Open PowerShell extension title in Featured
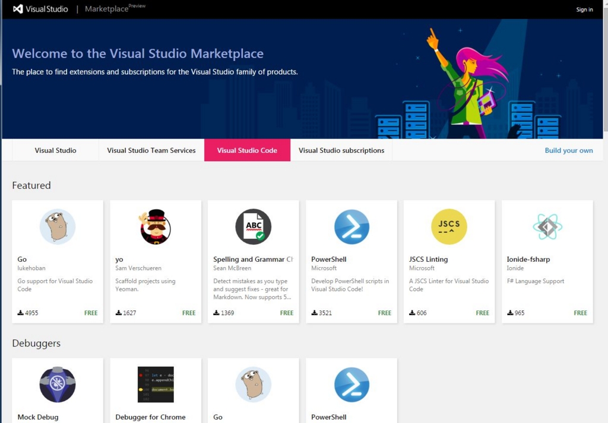 click(329, 259)
